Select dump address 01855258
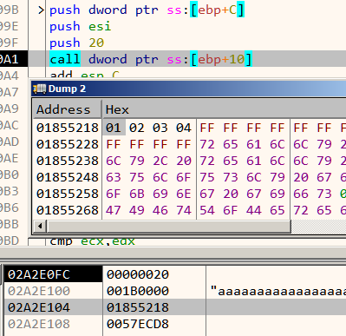The height and width of the screenshot is (336, 346). (x=68, y=194)
